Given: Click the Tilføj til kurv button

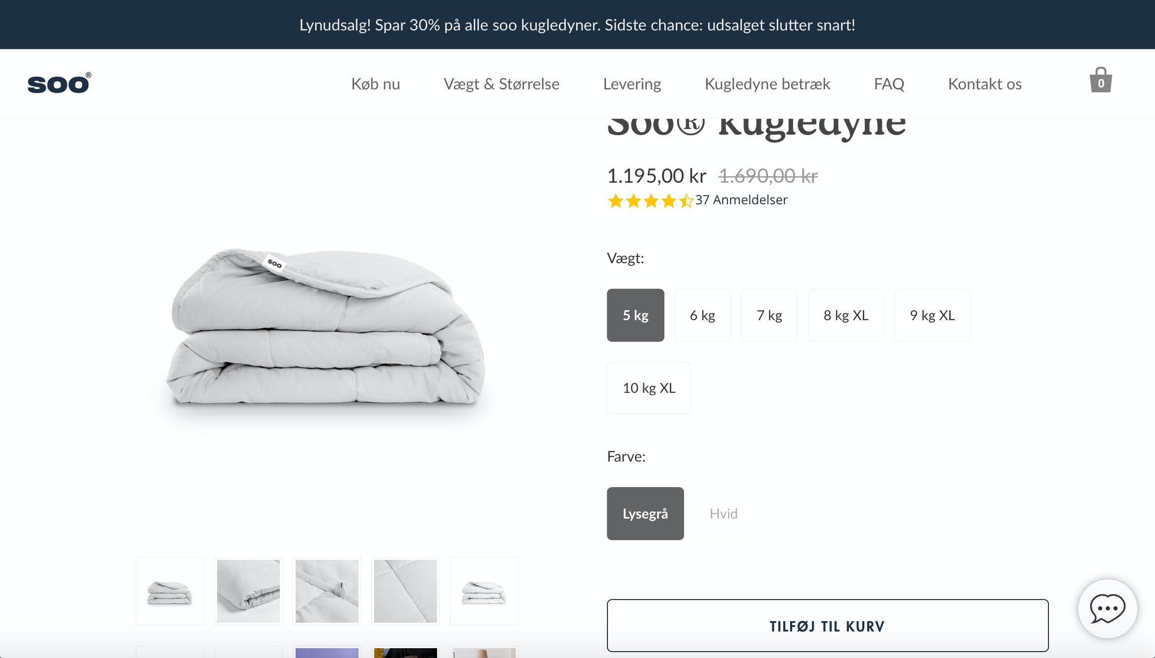Looking at the screenshot, I should [827, 626].
